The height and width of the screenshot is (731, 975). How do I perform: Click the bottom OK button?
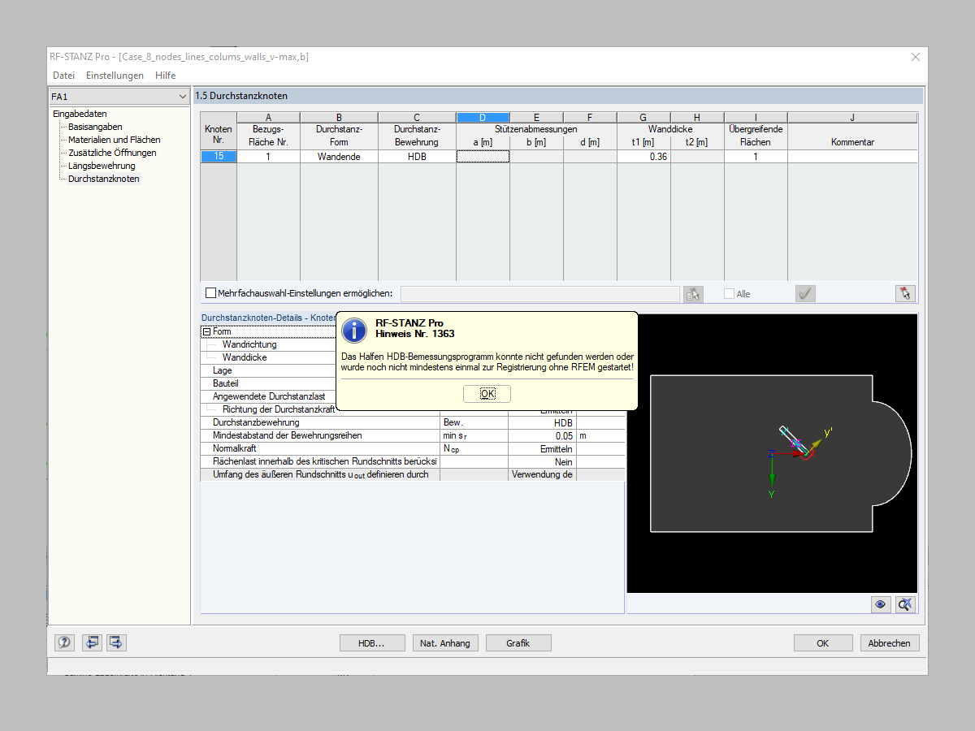click(823, 643)
